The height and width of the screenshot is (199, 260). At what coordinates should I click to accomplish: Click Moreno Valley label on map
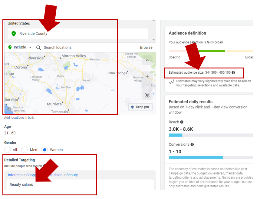74,56
